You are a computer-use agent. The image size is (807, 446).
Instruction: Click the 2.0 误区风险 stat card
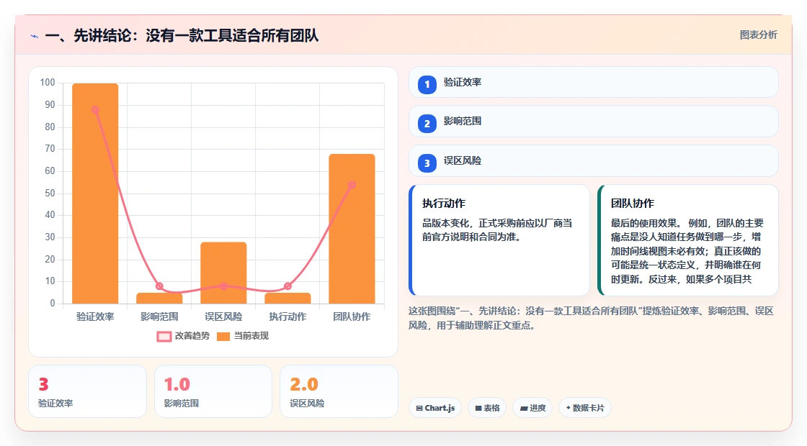339,391
